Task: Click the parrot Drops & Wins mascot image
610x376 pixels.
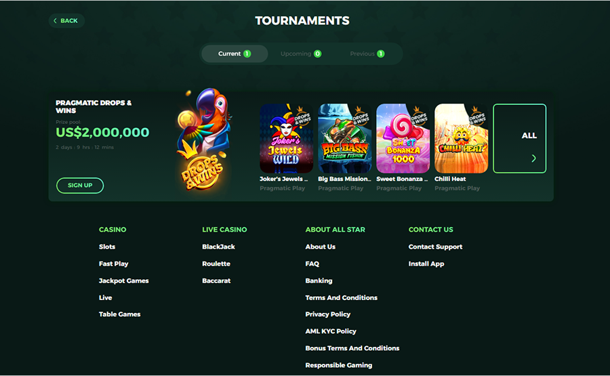Action: (203, 139)
